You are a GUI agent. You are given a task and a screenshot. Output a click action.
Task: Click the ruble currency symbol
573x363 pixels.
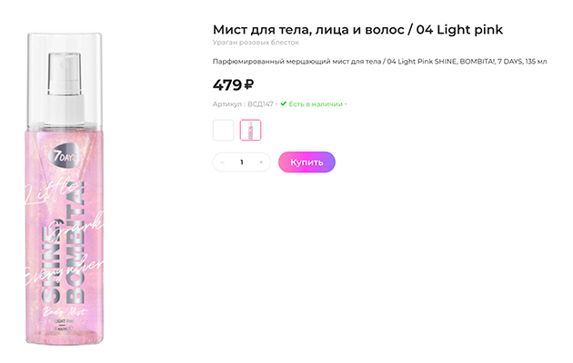pos(248,85)
